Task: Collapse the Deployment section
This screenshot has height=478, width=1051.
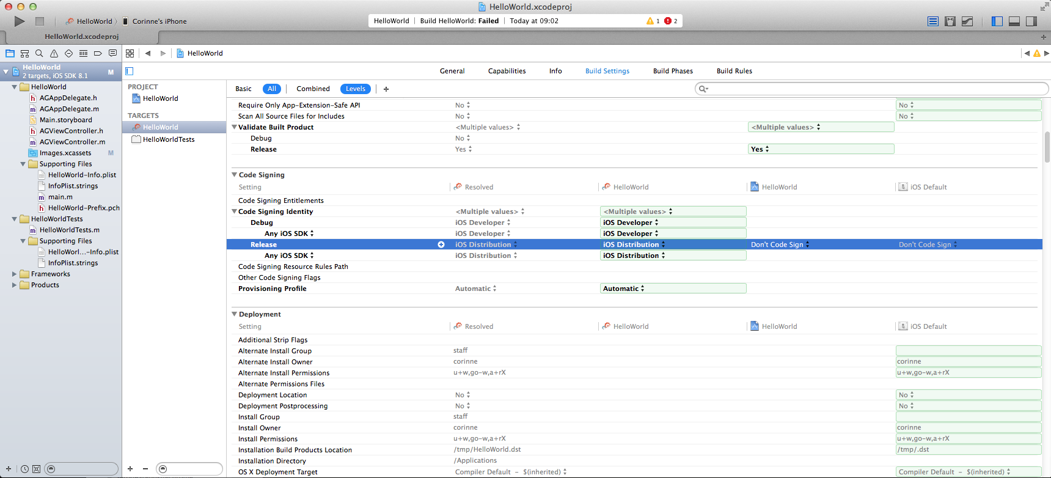Action: click(x=234, y=314)
